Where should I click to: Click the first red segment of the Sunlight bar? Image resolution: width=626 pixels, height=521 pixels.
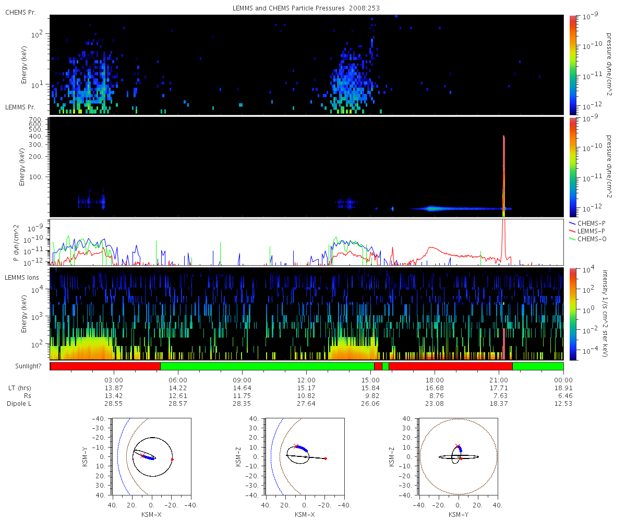pyautogui.click(x=105, y=366)
